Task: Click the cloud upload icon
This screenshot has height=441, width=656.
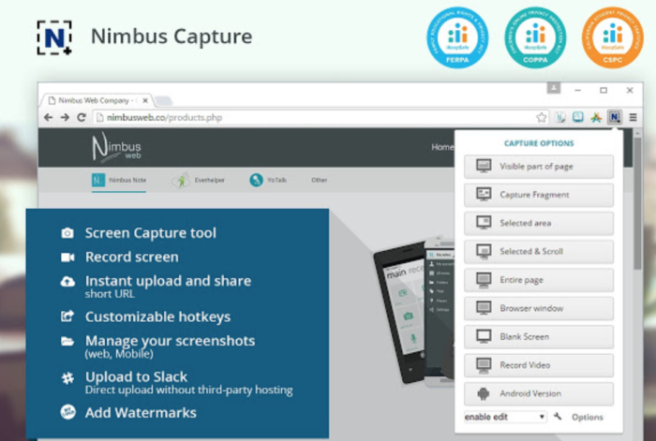Action: pyautogui.click(x=67, y=282)
